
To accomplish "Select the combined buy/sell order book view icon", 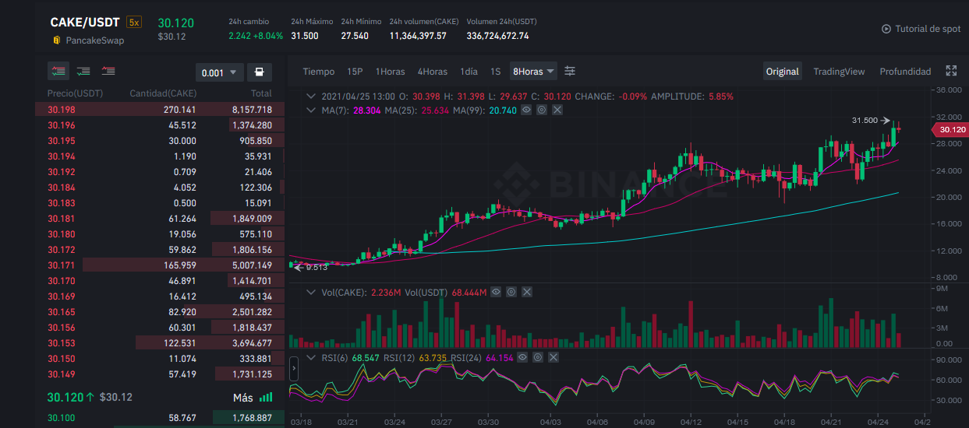I will [58, 71].
